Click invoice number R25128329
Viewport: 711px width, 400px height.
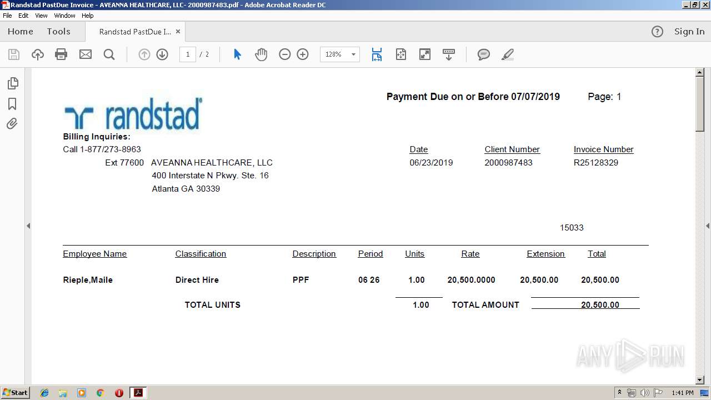click(x=596, y=163)
